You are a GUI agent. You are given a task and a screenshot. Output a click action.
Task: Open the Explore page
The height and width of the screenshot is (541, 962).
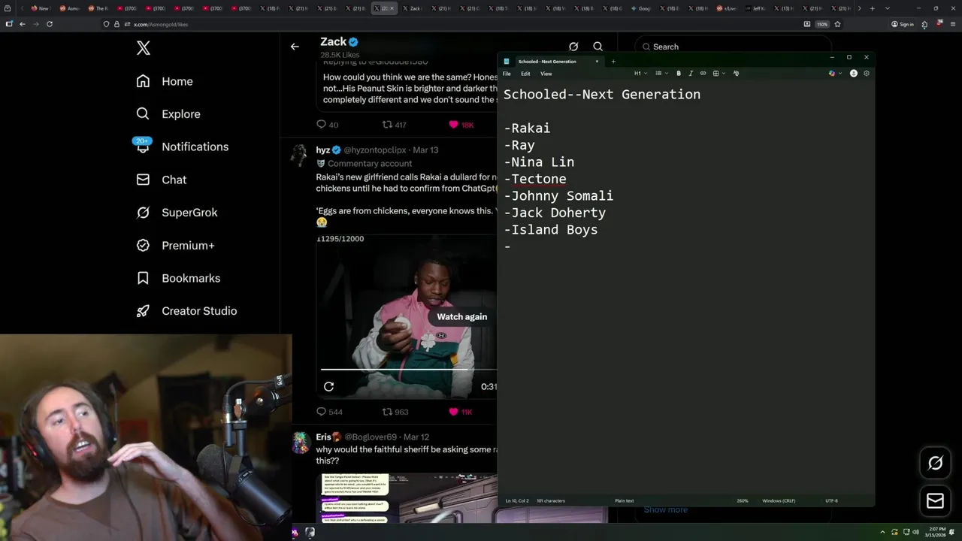coord(168,114)
